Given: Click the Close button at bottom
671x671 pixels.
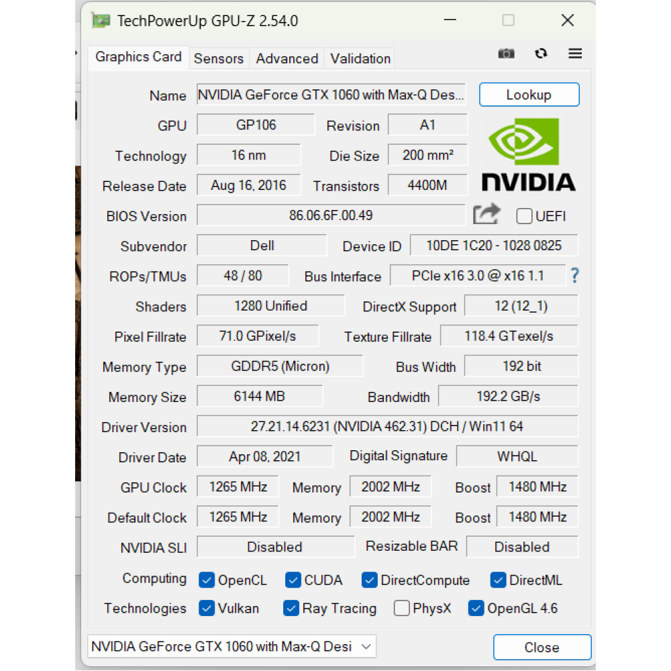Looking at the screenshot, I should pos(541,647).
